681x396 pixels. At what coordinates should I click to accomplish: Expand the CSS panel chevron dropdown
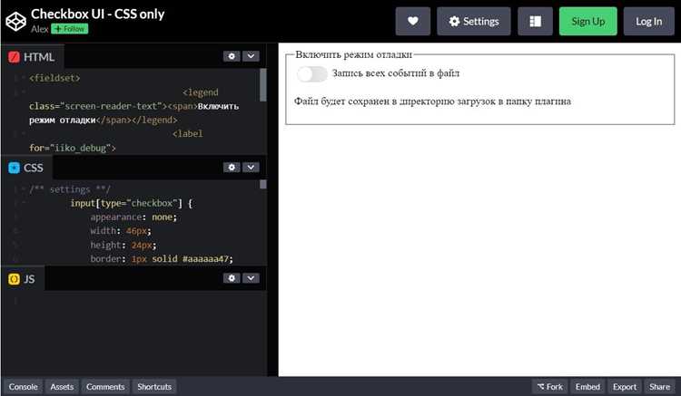(x=251, y=168)
